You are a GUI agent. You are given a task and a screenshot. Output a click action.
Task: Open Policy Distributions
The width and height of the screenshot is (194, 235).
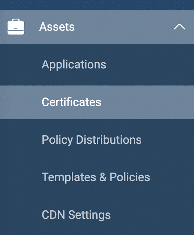(92, 140)
